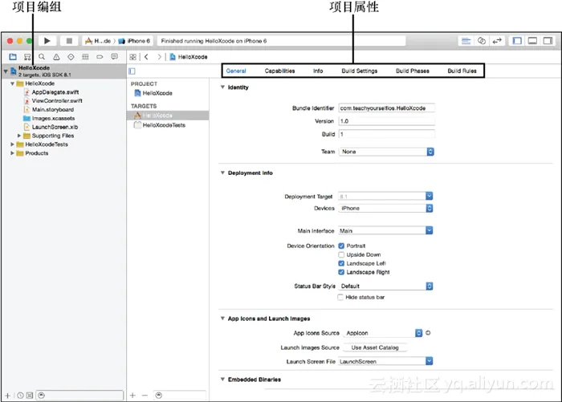Open the Project navigator folder icon

13,57
